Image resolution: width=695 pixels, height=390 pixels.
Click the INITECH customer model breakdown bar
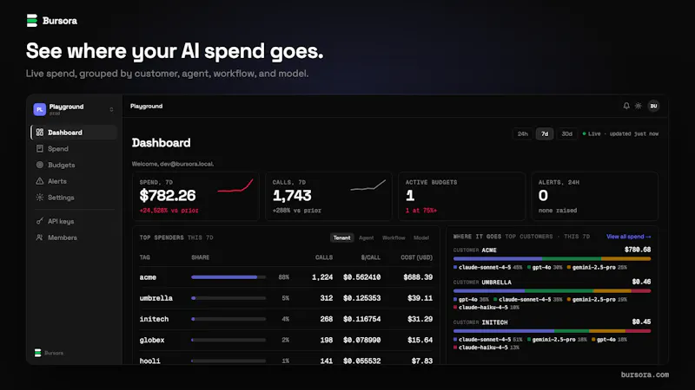pyautogui.click(x=552, y=331)
